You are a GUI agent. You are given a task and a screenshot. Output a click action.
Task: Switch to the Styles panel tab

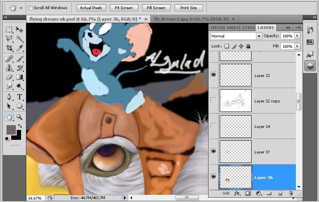pyautogui.click(x=248, y=27)
